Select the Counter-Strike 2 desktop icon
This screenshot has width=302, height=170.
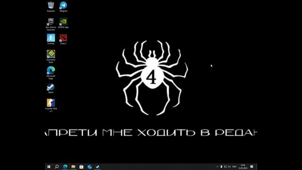click(x=51, y=105)
